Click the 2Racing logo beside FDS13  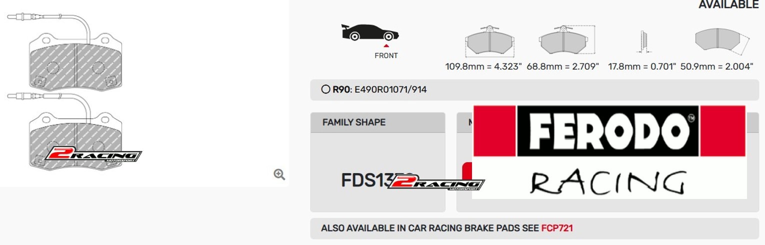tap(436, 183)
